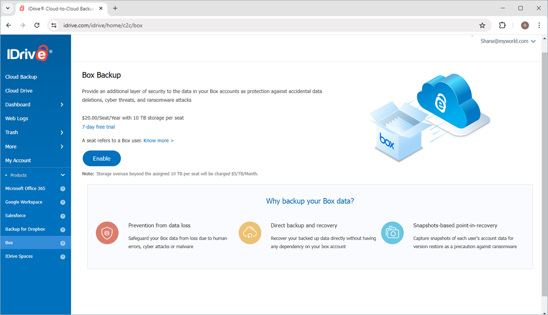This screenshot has height=315, width=548.
Task: Click the 7-day free trial link
Action: click(98, 127)
